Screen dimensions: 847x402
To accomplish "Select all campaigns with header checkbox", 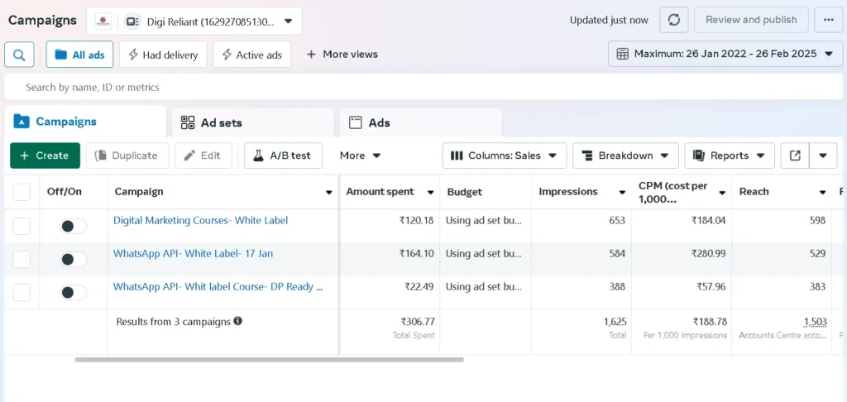I will [x=22, y=192].
